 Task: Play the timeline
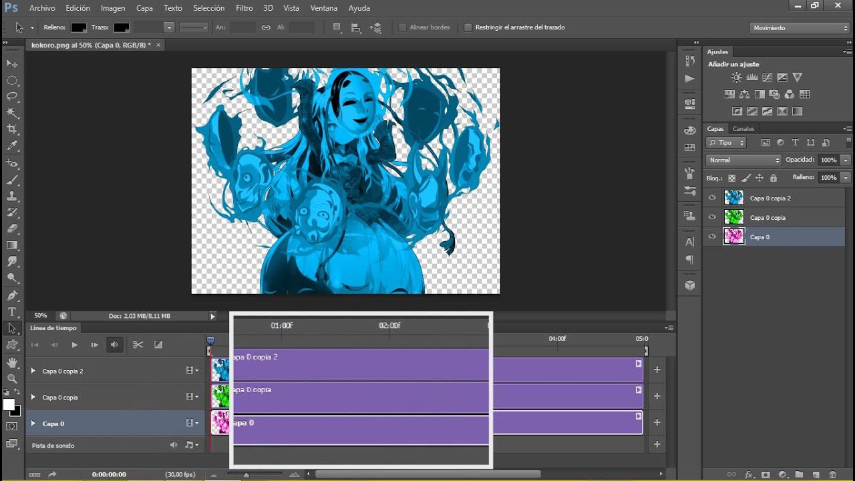[75, 345]
